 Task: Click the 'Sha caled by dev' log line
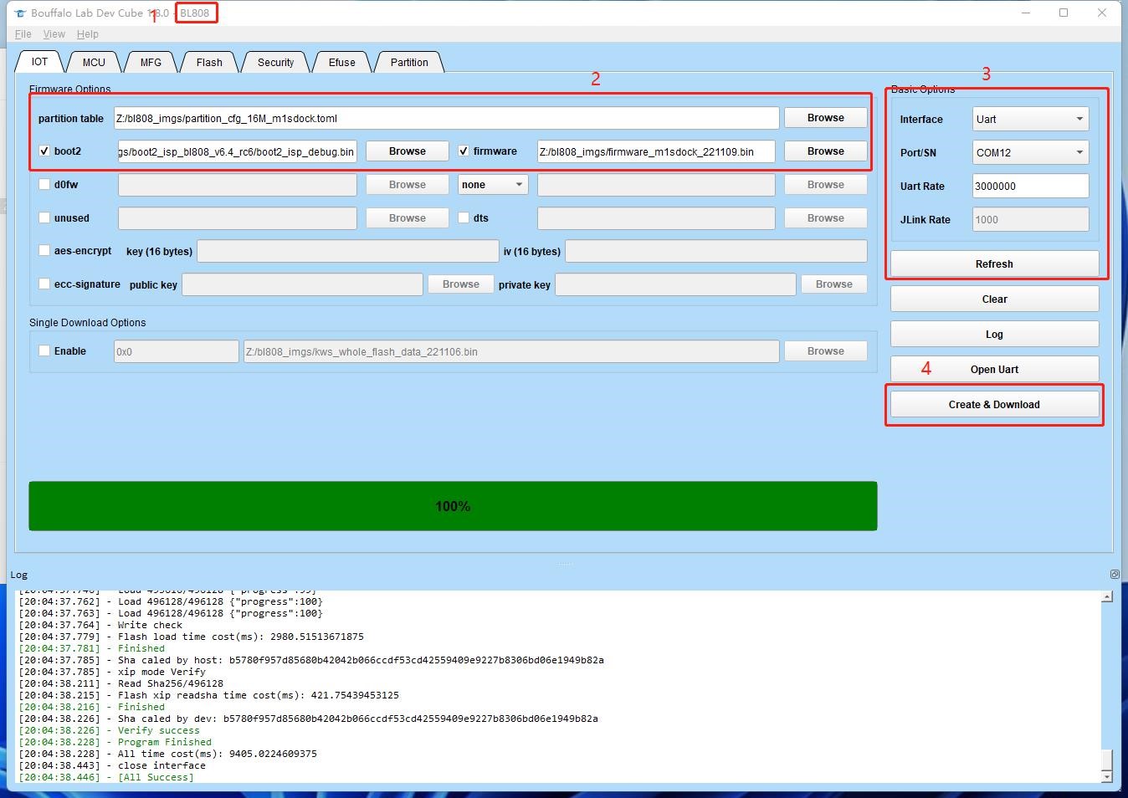(309, 719)
